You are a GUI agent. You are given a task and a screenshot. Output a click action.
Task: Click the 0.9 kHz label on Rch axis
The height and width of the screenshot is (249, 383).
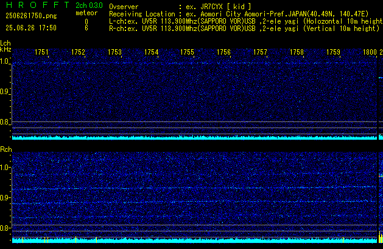(x=4, y=198)
